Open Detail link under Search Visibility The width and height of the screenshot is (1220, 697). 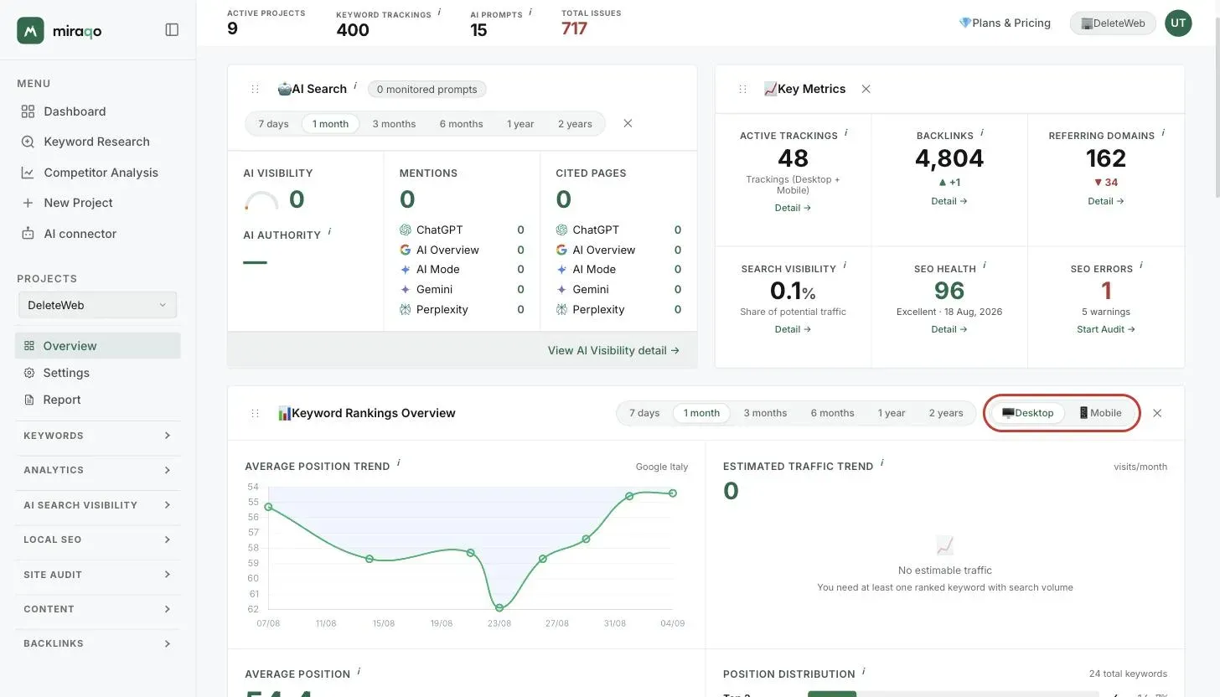(x=793, y=329)
